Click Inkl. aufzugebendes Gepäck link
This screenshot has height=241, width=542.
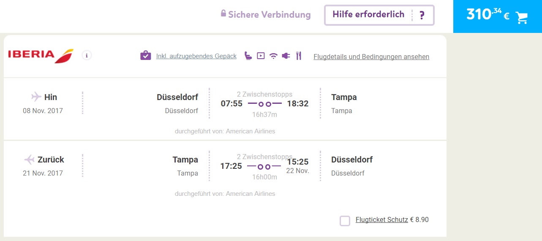(x=196, y=56)
